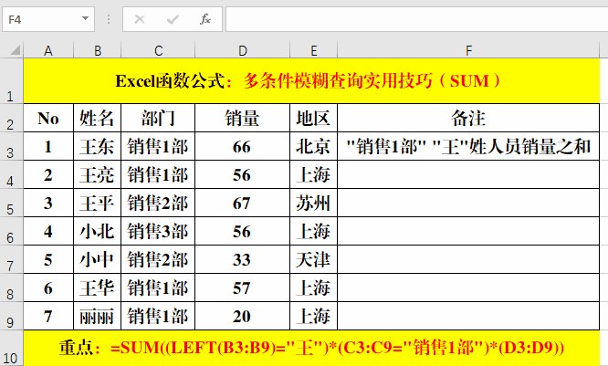Click the No cell '5'
The width and height of the screenshot is (608, 366).
click(48, 259)
